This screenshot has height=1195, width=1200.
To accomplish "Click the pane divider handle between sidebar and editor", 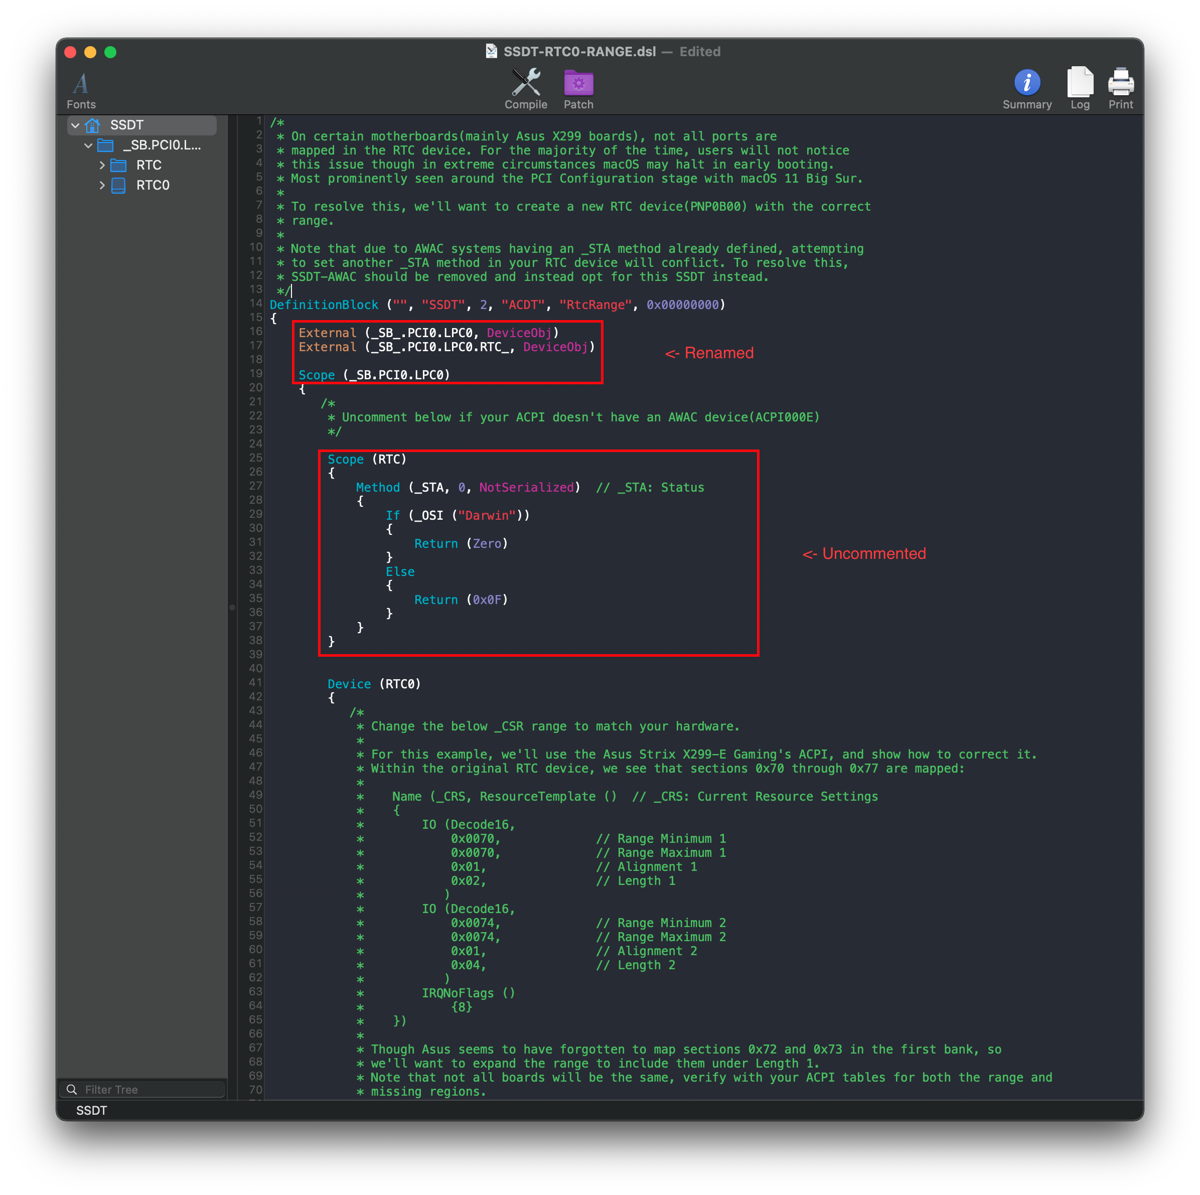I will click(232, 608).
